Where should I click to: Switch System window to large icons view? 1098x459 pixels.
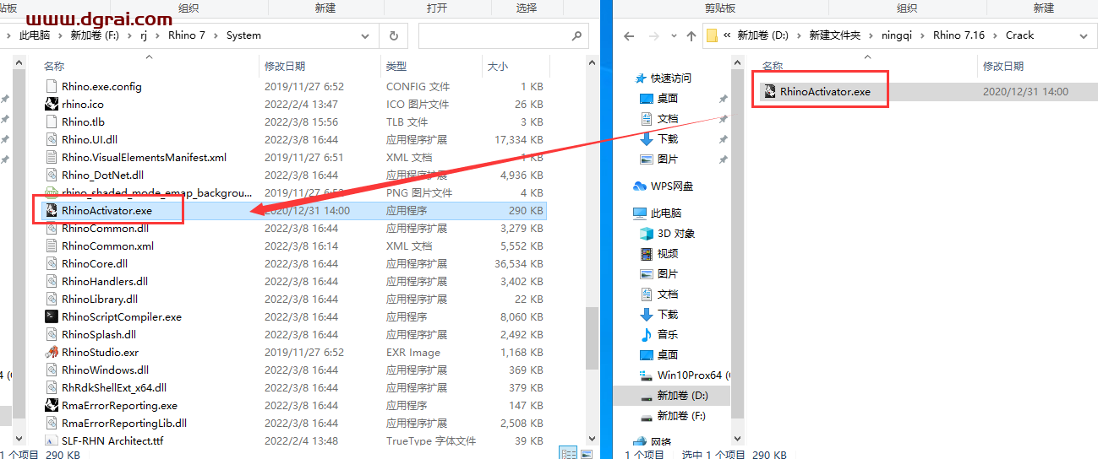(x=586, y=453)
